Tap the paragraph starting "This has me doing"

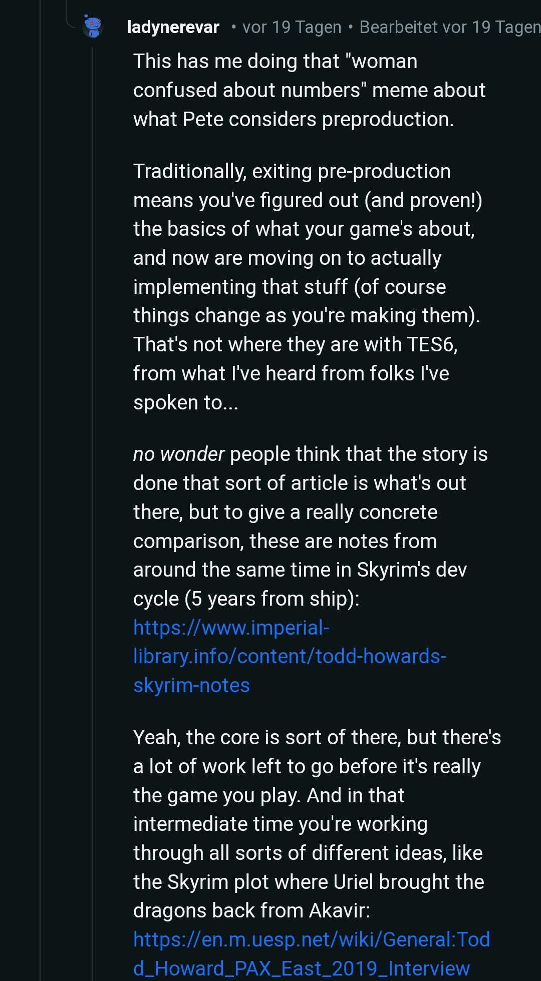click(x=309, y=90)
